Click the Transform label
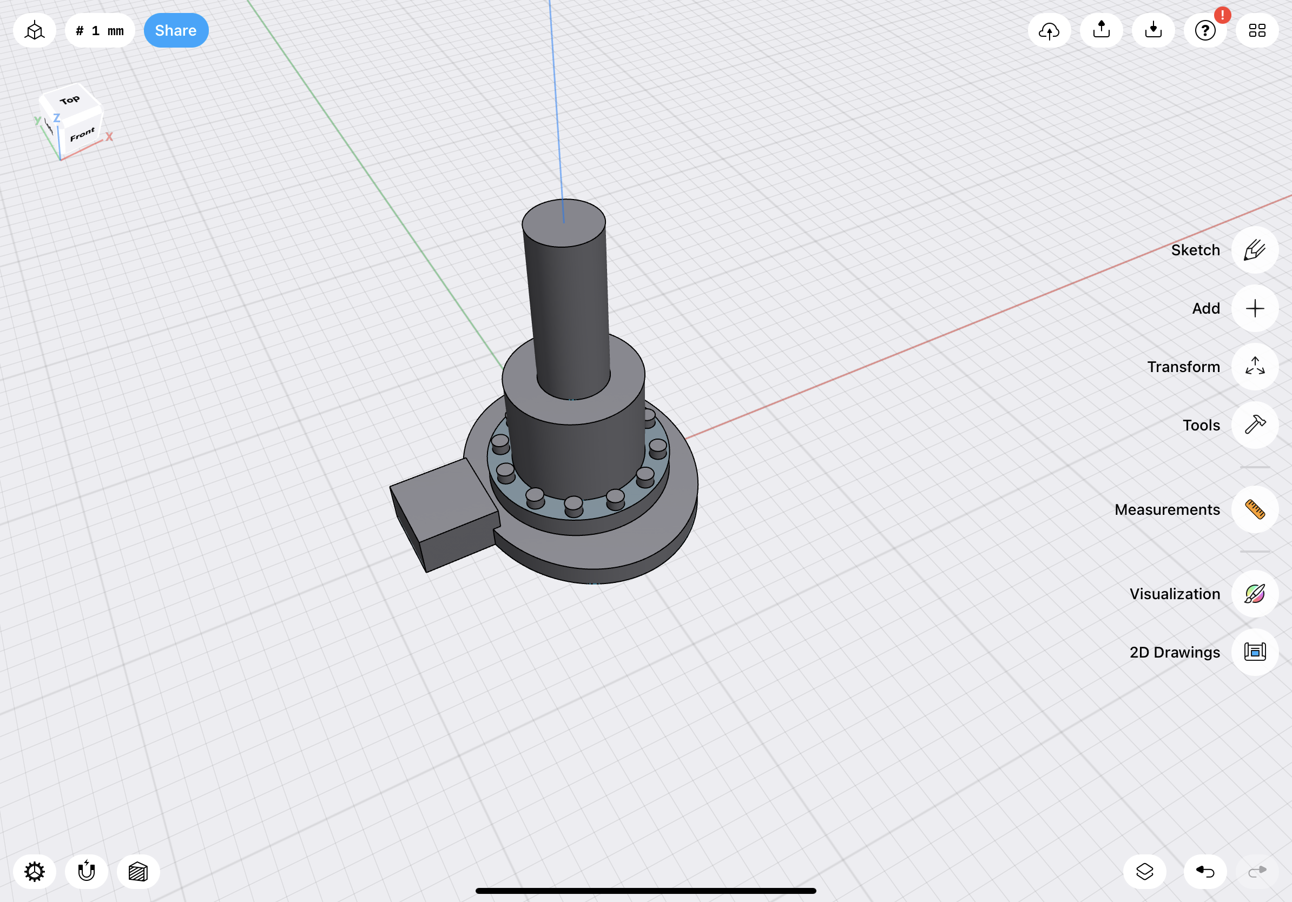The height and width of the screenshot is (902, 1292). click(1183, 367)
